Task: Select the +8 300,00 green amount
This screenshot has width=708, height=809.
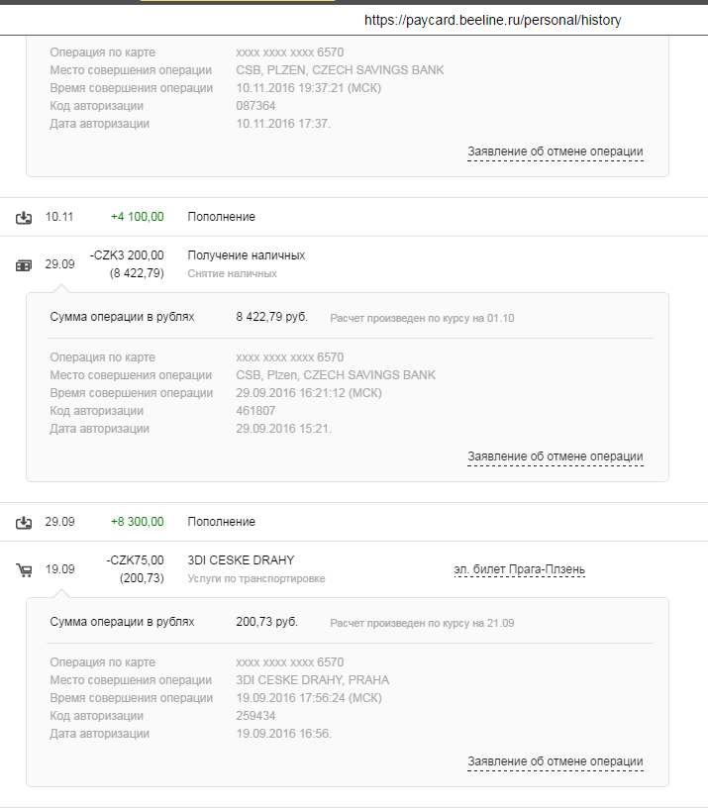Action: tap(138, 522)
